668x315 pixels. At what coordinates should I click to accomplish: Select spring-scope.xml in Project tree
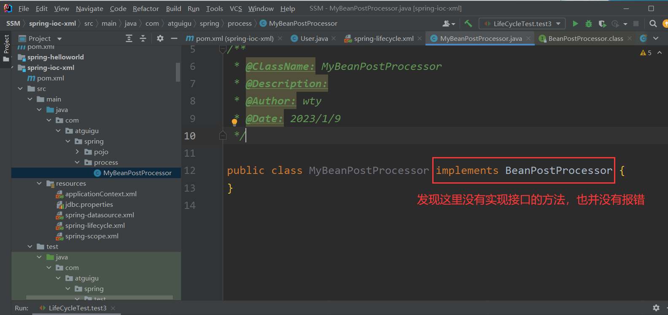92,236
